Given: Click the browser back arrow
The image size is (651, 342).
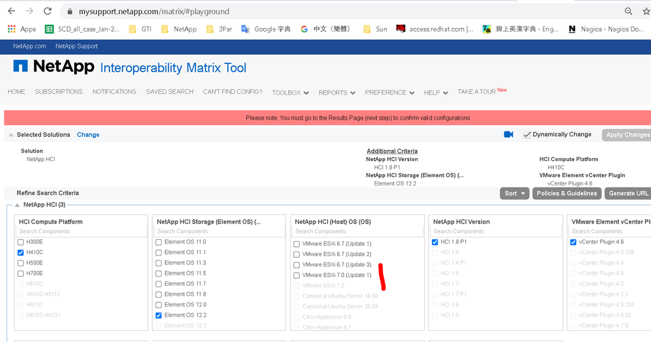Looking at the screenshot, I should tap(11, 11).
